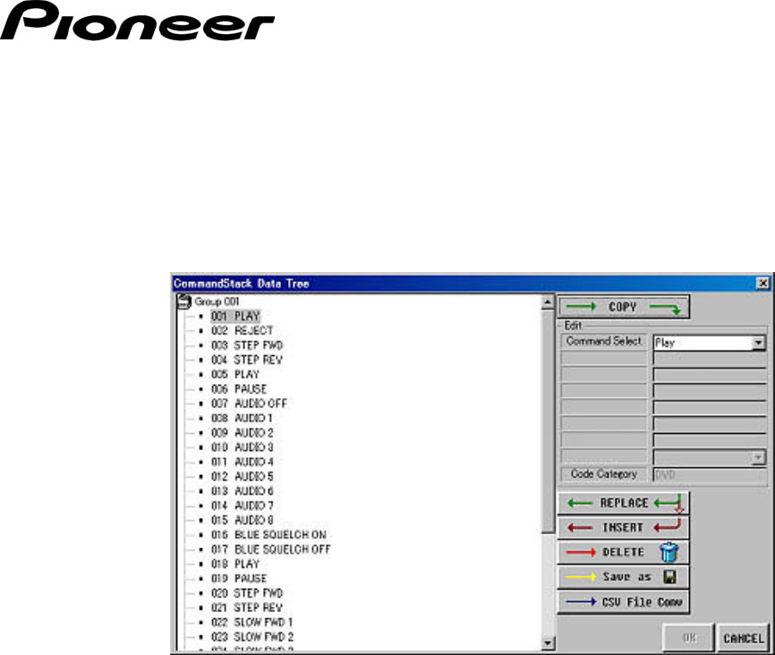This screenshot has width=775, height=655.
Task: Click the scroll up arrow of the tree list
Action: point(548,302)
